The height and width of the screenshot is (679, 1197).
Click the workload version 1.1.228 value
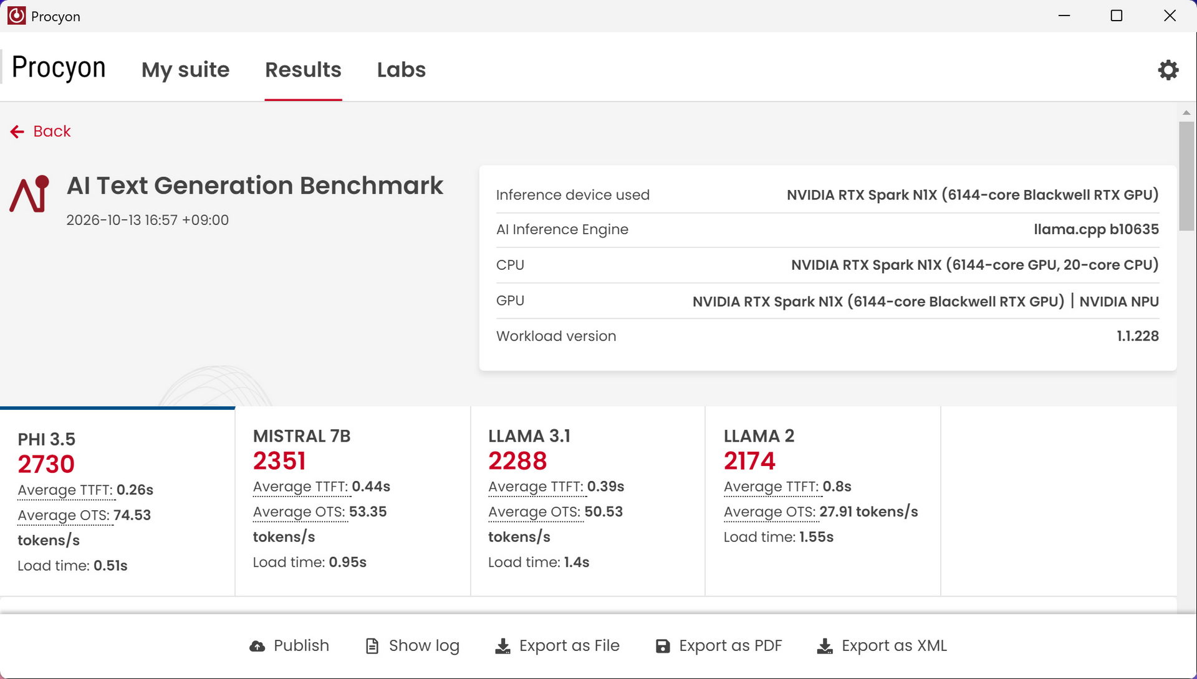(x=1138, y=336)
